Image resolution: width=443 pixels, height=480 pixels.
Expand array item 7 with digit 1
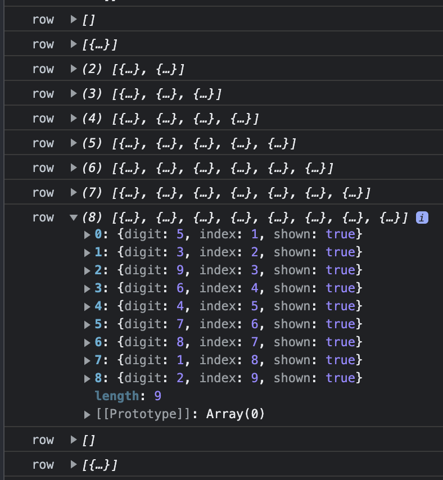click(x=87, y=361)
